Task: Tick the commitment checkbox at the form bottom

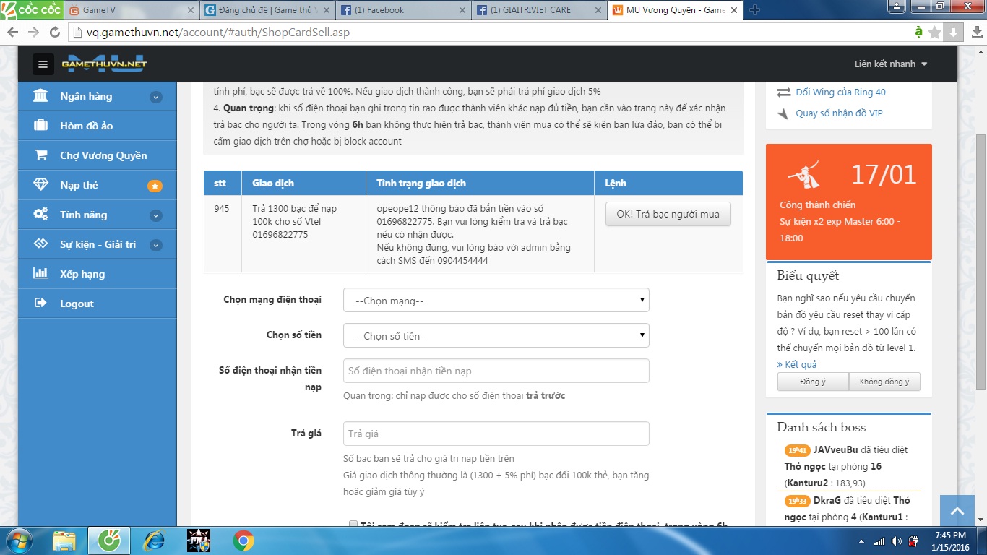Action: pyautogui.click(x=353, y=525)
